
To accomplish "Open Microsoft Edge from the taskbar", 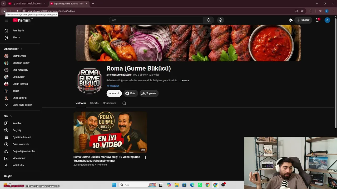I will (x=192, y=185).
